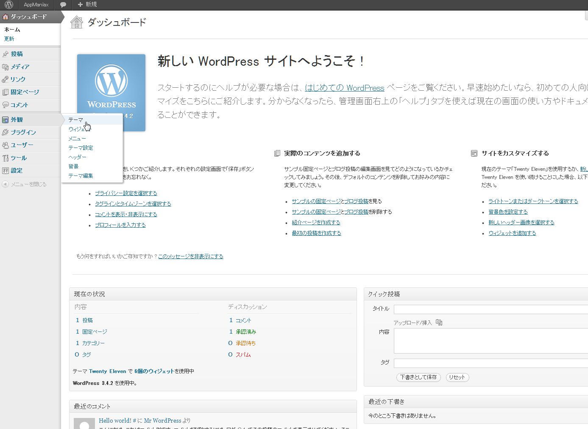The width and height of the screenshot is (588, 429).
Task: Click the はじめての WordPress link
Action: coord(345,88)
